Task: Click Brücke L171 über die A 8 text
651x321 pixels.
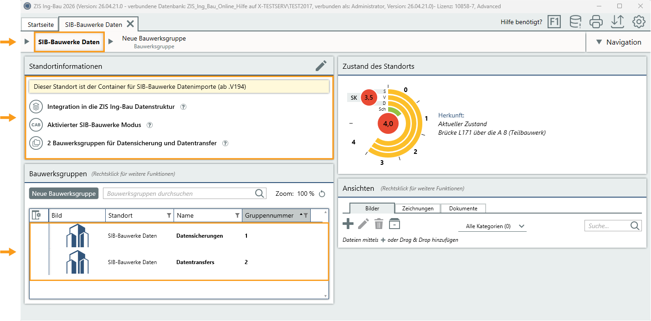Action: pos(492,133)
